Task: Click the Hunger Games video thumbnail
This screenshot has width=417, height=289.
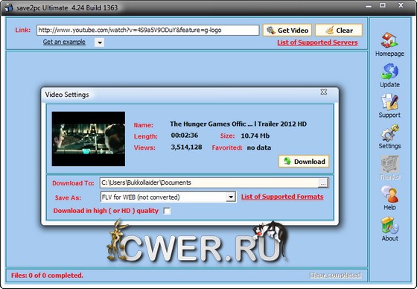Action: click(89, 139)
